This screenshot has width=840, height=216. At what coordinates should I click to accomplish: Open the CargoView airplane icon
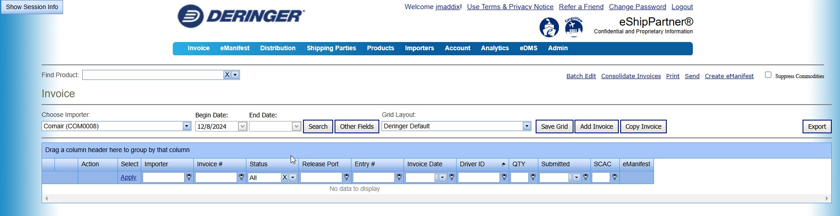(574, 27)
